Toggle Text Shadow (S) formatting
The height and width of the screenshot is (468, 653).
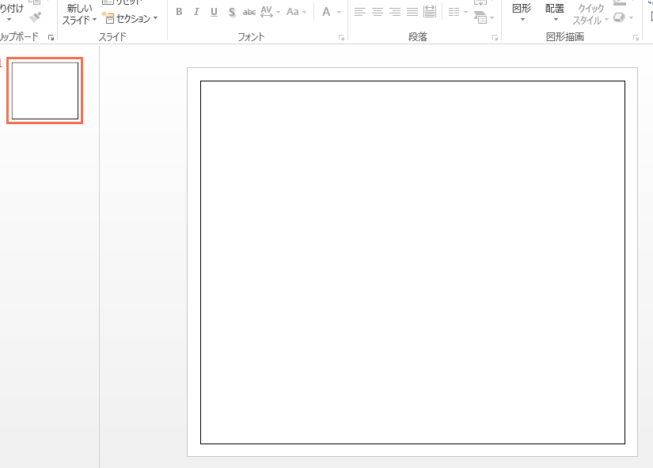tap(232, 12)
